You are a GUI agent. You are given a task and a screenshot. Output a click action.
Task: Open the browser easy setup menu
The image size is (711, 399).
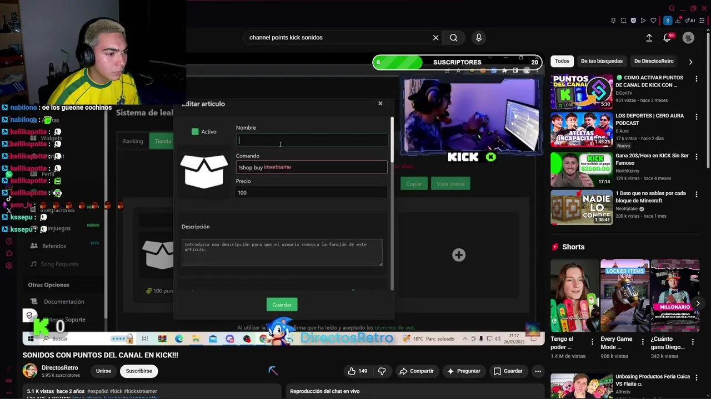tap(703, 21)
